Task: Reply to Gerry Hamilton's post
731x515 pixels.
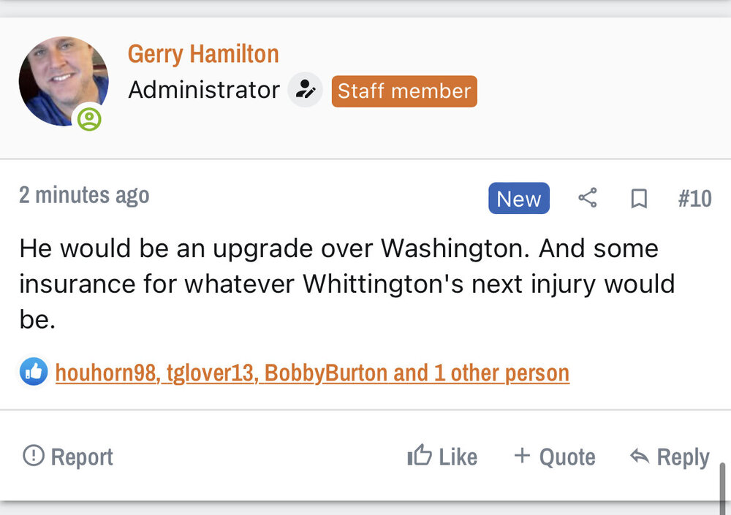Action: pyautogui.click(x=669, y=457)
